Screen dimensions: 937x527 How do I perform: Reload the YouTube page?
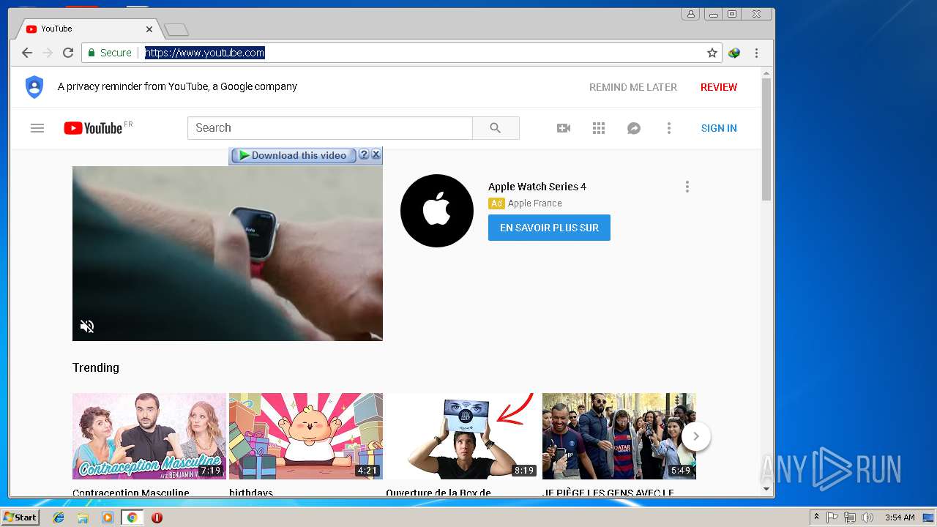[68, 53]
